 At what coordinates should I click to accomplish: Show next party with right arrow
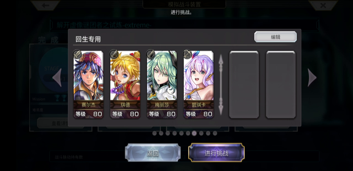pyautogui.click(x=312, y=78)
